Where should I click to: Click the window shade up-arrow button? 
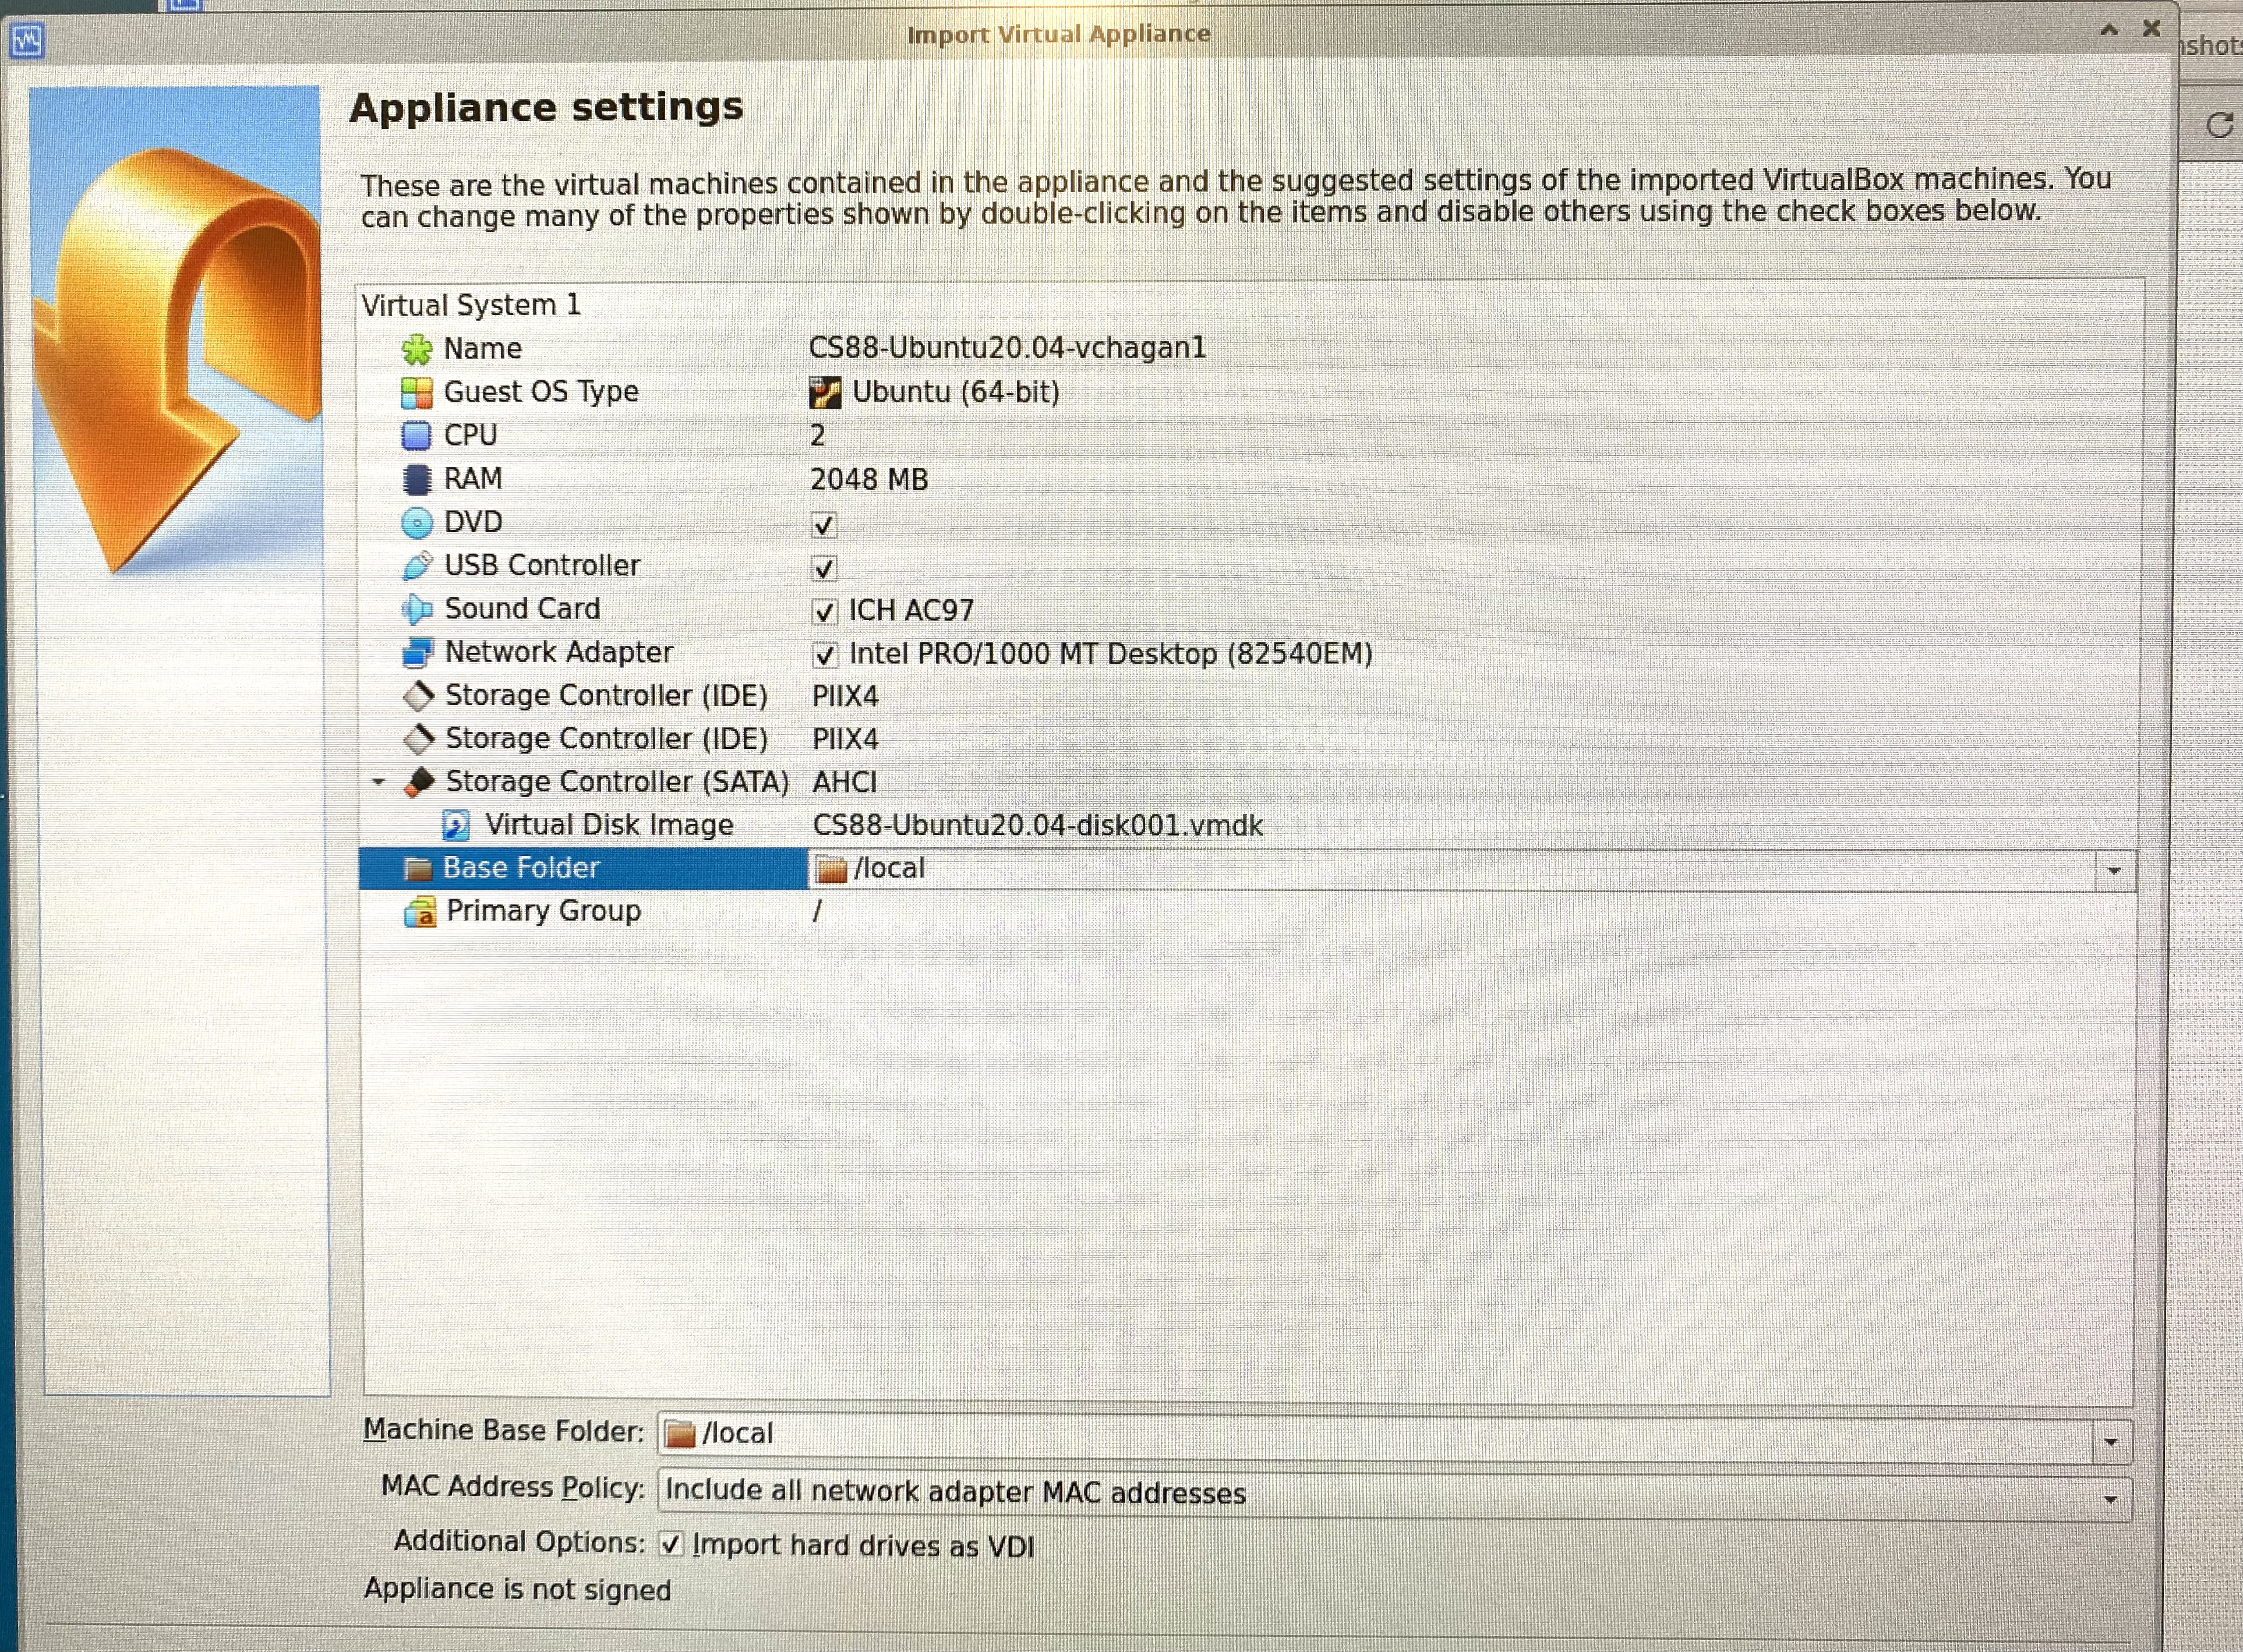[2109, 30]
